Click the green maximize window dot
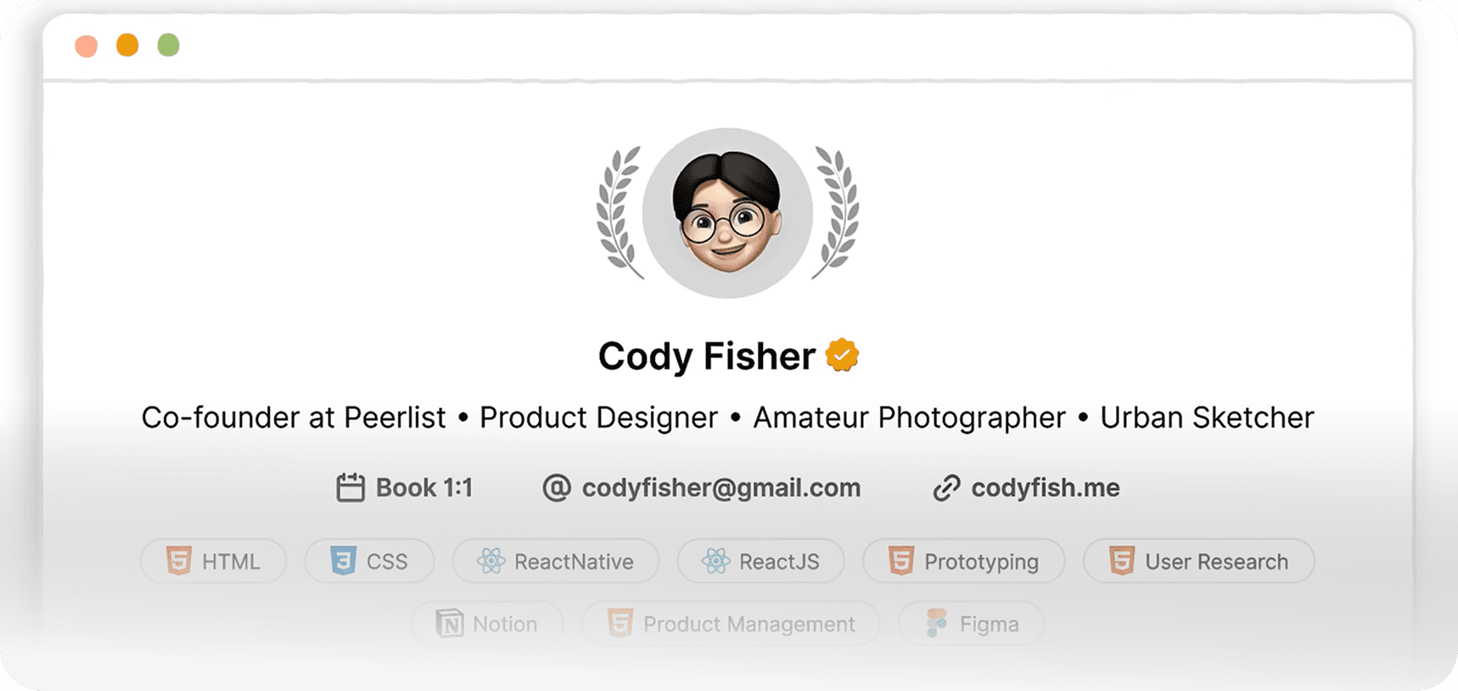 (169, 45)
